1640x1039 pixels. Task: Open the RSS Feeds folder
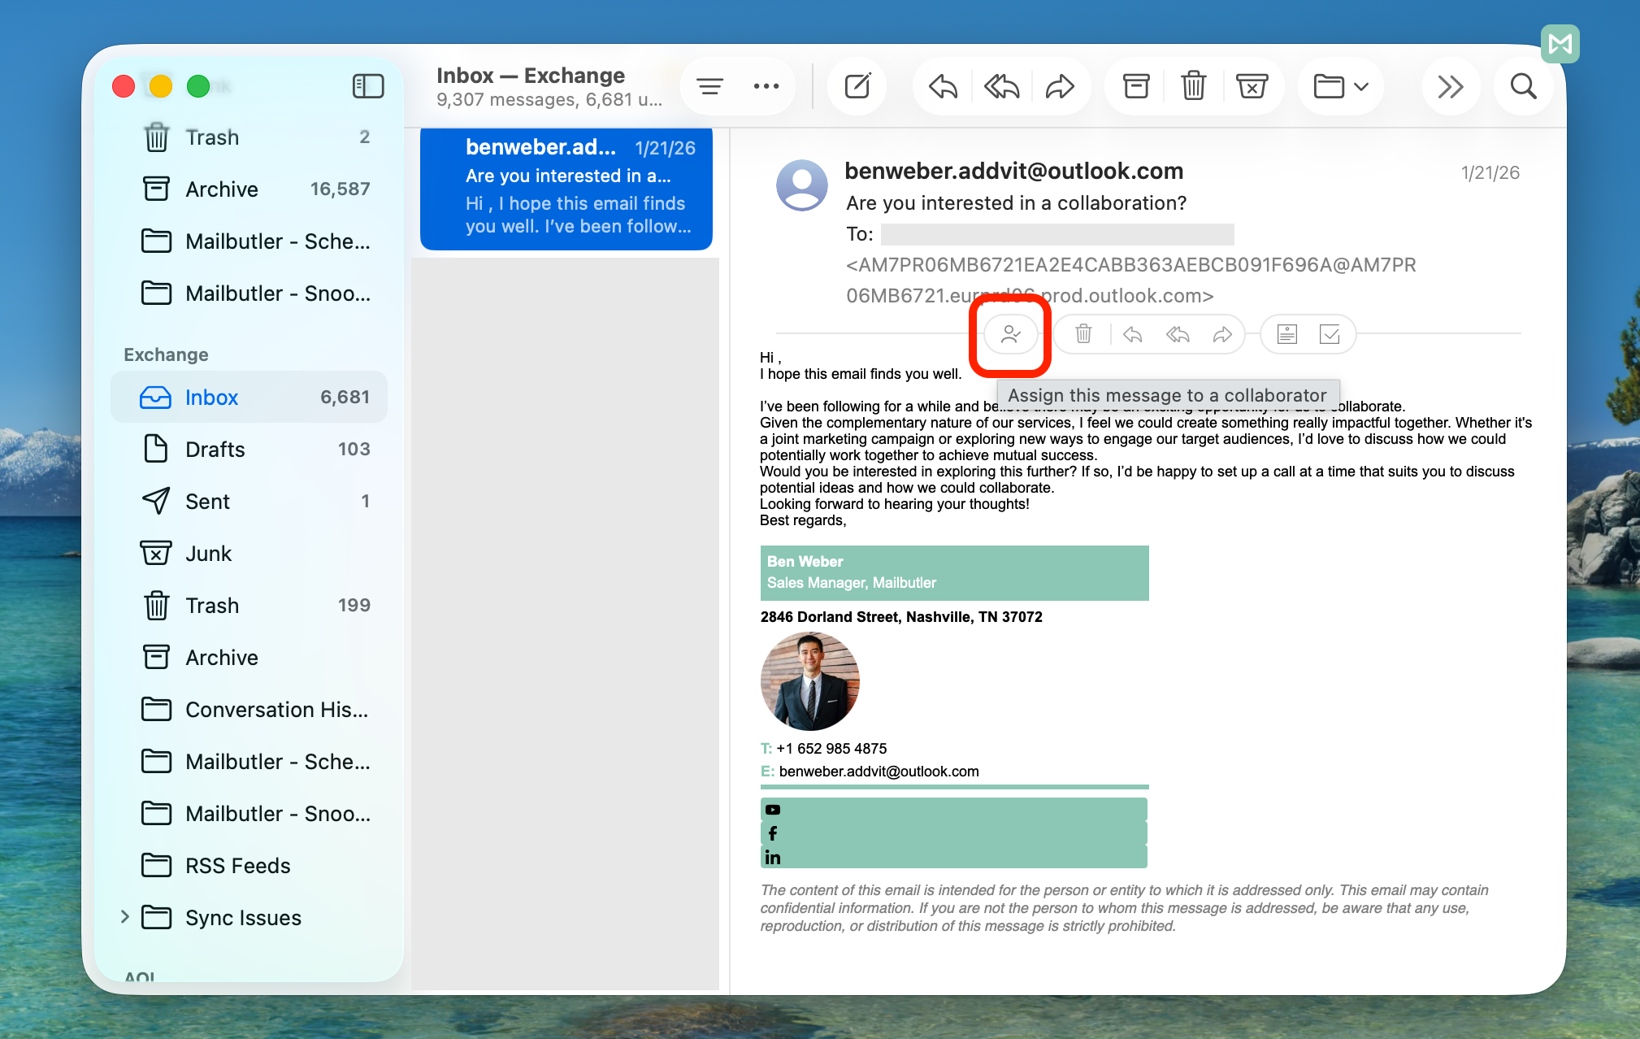pyautogui.click(x=249, y=866)
